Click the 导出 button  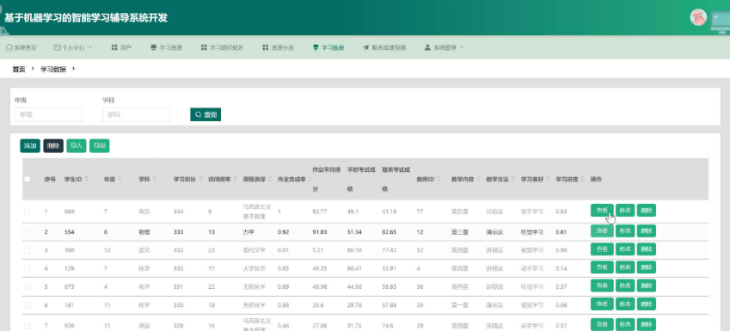(x=100, y=145)
